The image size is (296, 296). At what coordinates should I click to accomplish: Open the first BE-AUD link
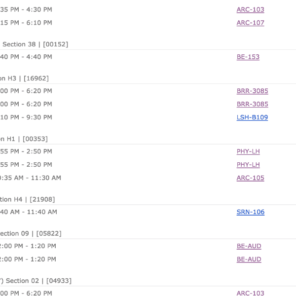coord(249,246)
